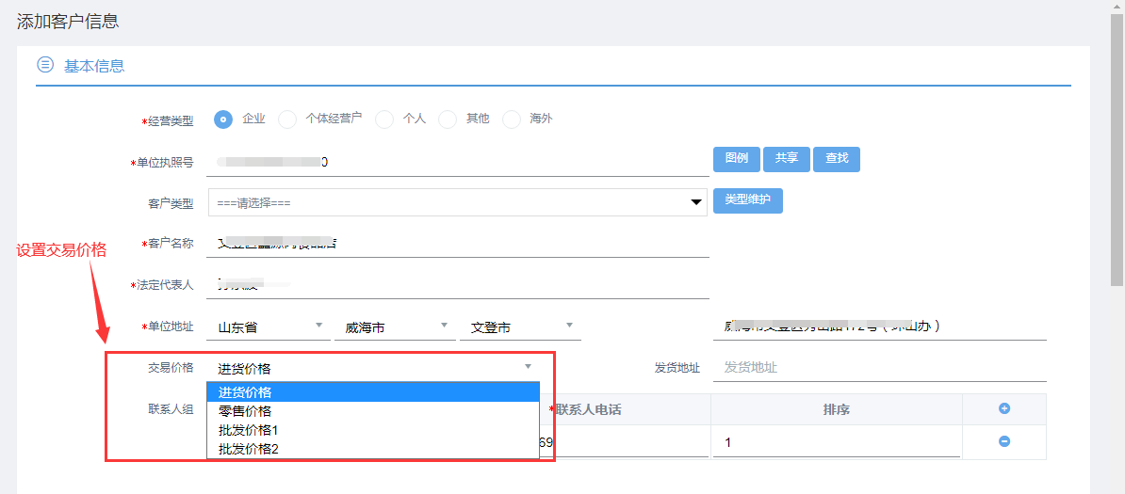This screenshot has width=1125, height=494.
Task: Remove the contact row with minus icon
Action: [1004, 441]
